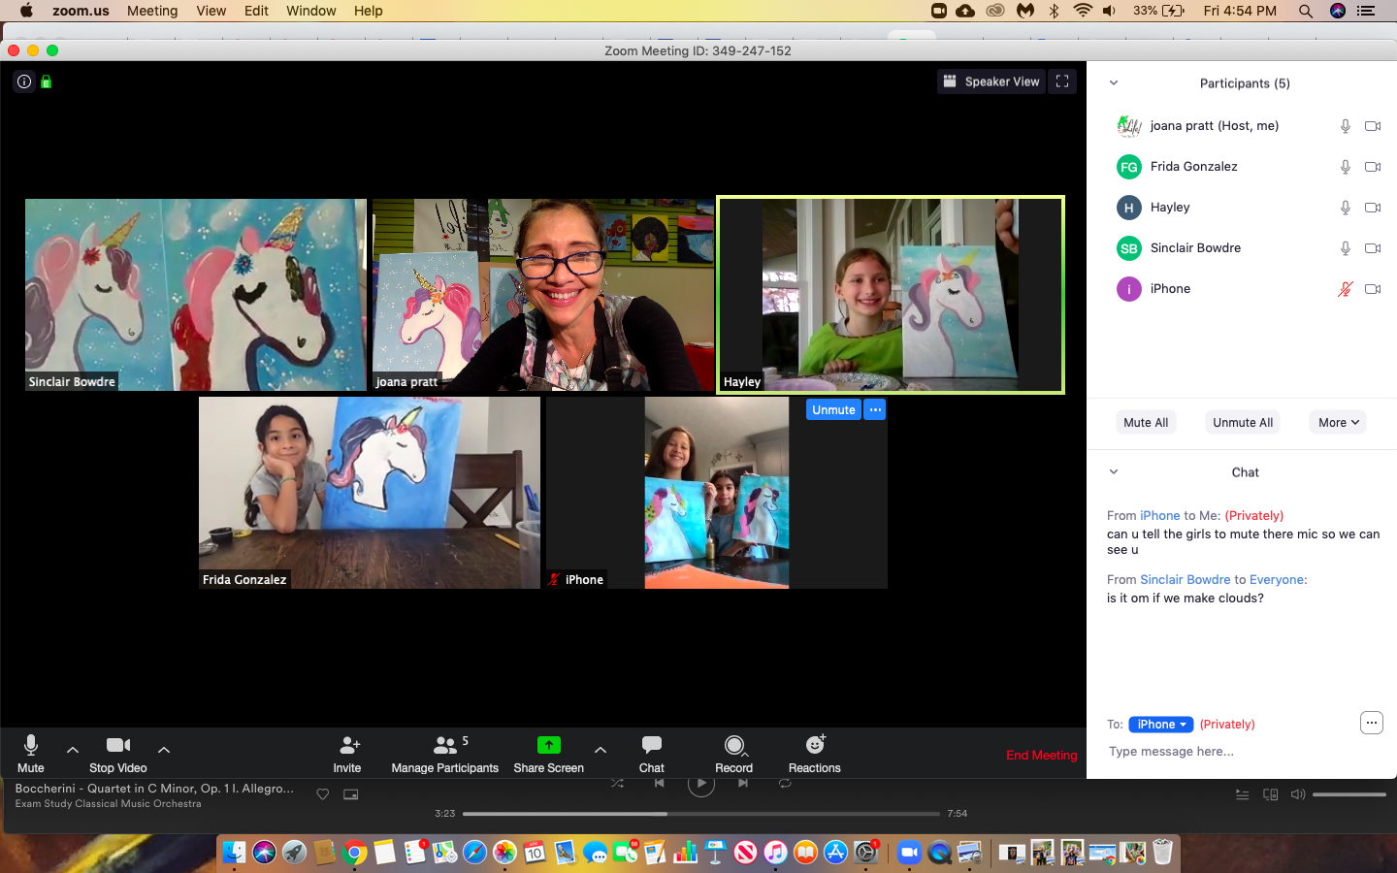Open the Window menu in menu bar
Viewport: 1397px width, 873px height.
(310, 11)
